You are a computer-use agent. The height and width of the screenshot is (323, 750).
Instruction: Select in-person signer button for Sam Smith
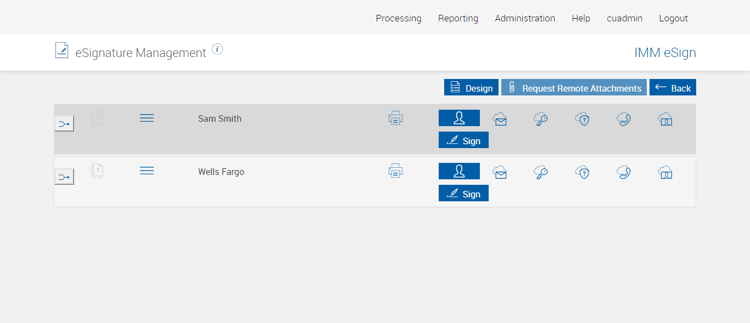pyautogui.click(x=459, y=118)
